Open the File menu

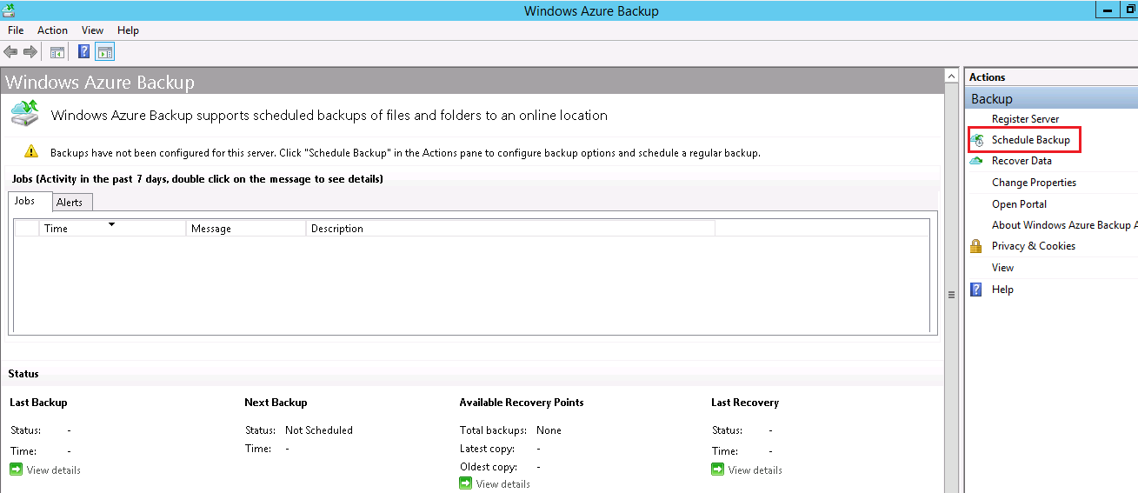click(x=16, y=30)
